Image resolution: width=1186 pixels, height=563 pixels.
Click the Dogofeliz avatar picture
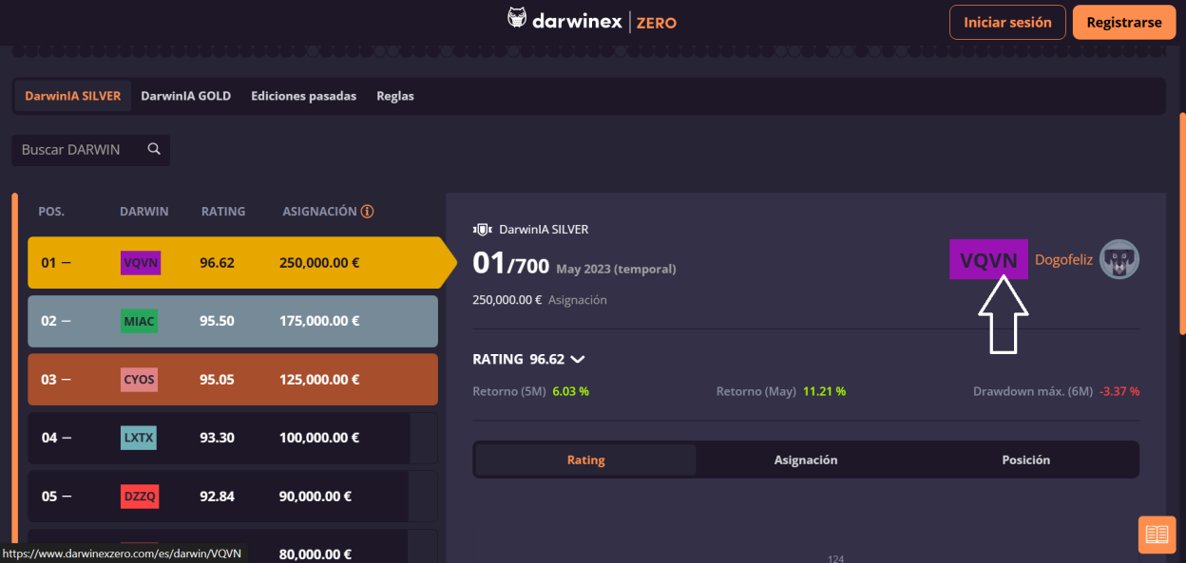[x=1119, y=259]
